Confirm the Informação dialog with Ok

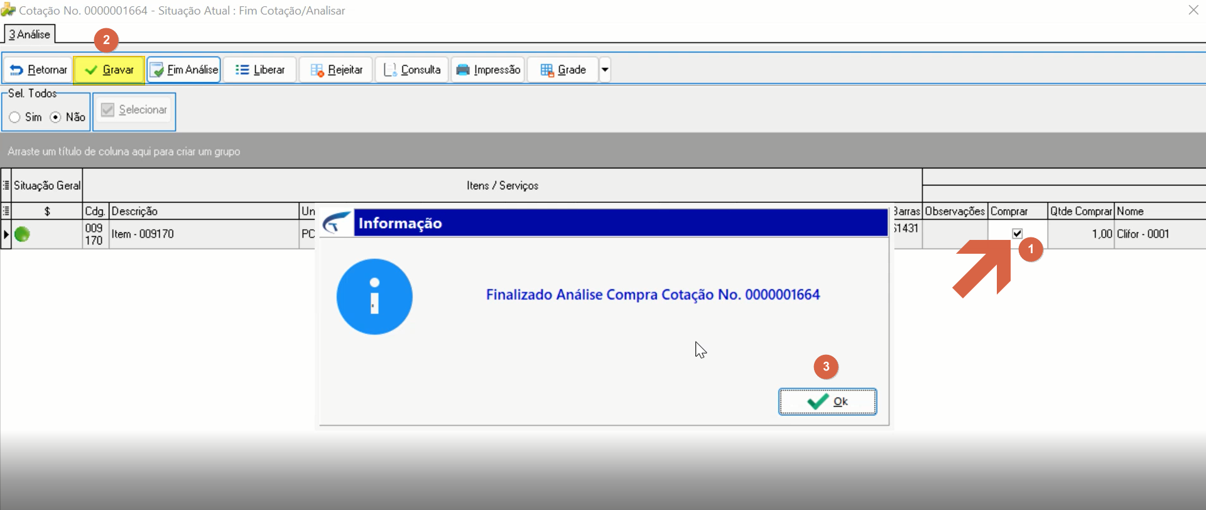[x=827, y=401]
